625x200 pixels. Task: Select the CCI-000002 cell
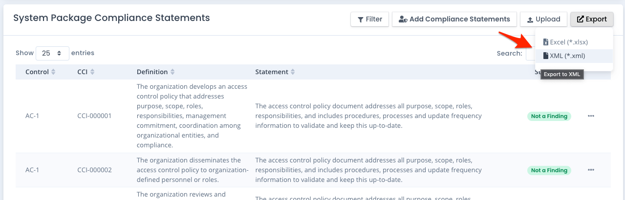tap(95, 170)
